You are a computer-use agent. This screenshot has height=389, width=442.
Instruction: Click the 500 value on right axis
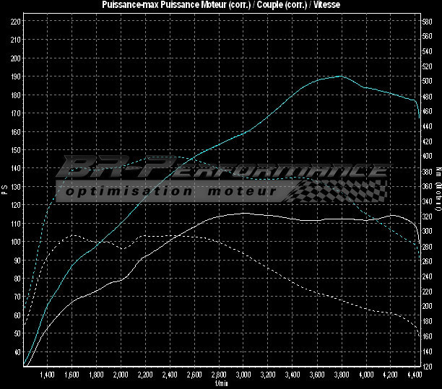(x=428, y=82)
